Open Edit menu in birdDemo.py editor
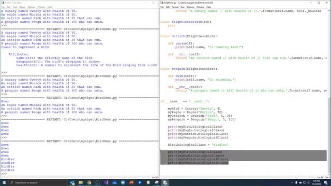 [168, 7]
